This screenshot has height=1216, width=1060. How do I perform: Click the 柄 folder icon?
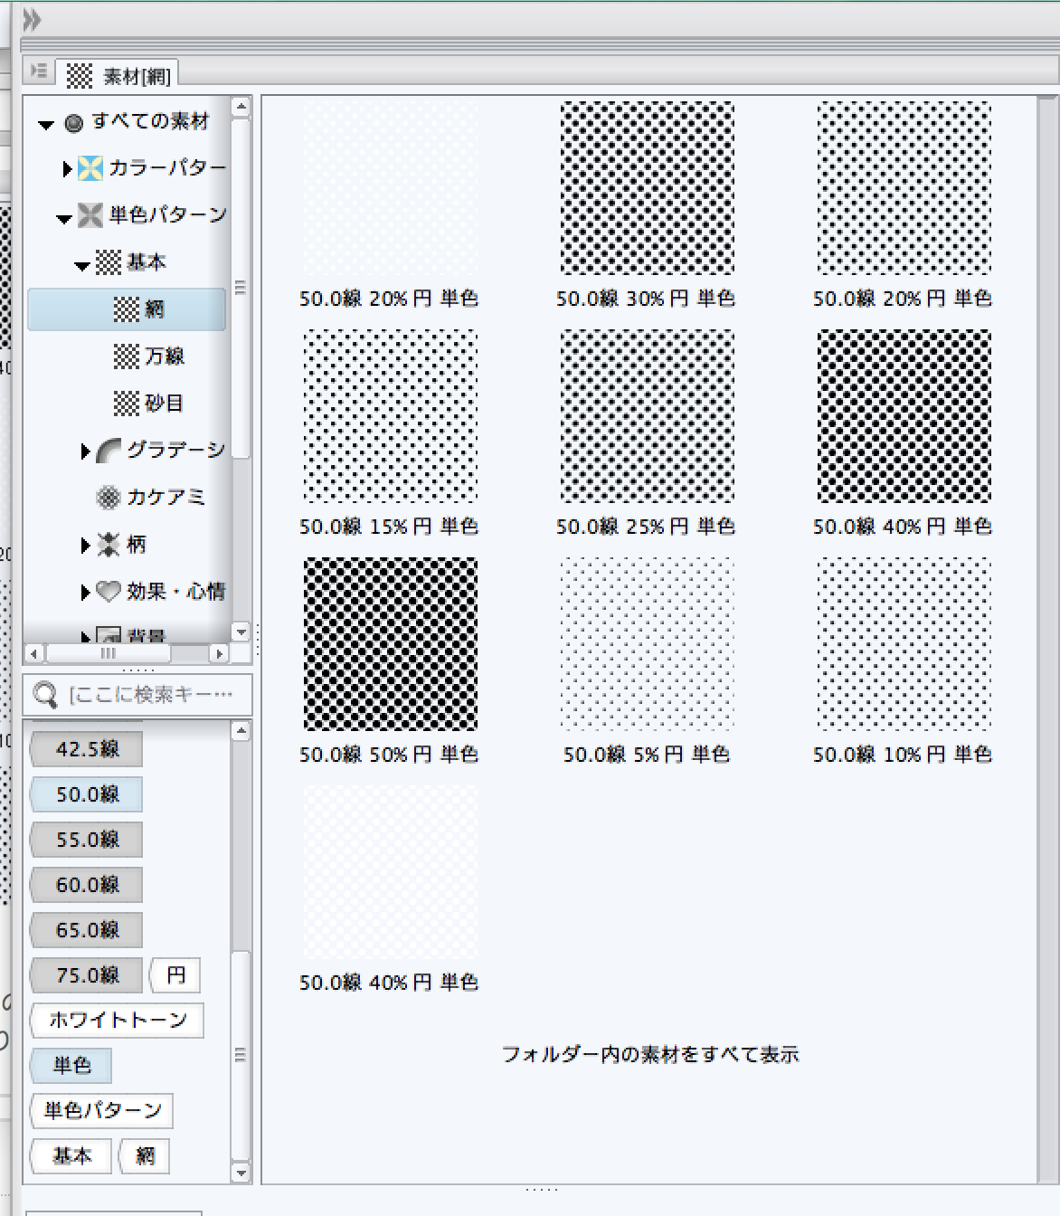[x=109, y=544]
